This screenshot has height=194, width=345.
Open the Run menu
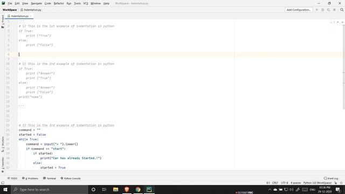69,3
